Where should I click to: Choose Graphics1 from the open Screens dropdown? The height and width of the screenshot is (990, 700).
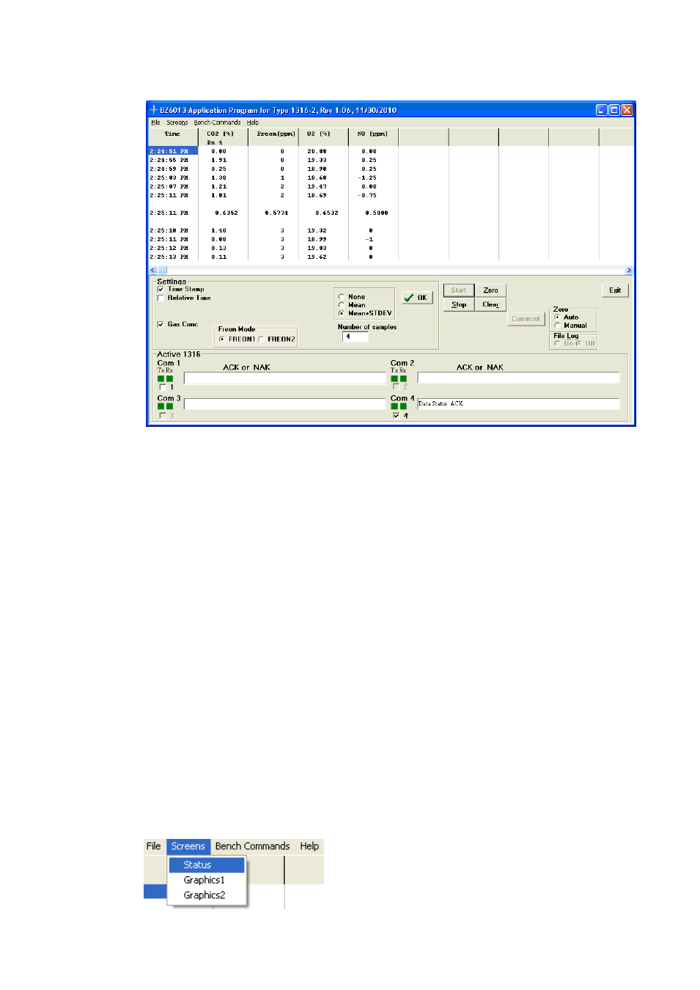click(x=207, y=880)
